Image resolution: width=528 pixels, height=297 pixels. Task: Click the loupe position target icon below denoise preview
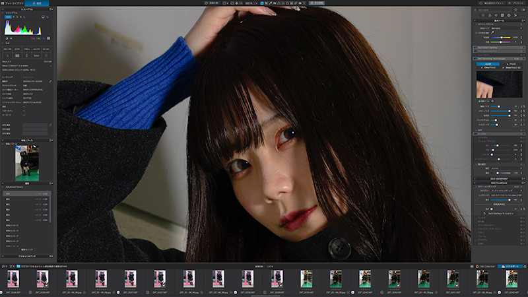[x=492, y=101]
